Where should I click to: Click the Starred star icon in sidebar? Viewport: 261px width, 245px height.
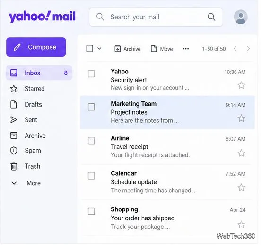pos(14,89)
